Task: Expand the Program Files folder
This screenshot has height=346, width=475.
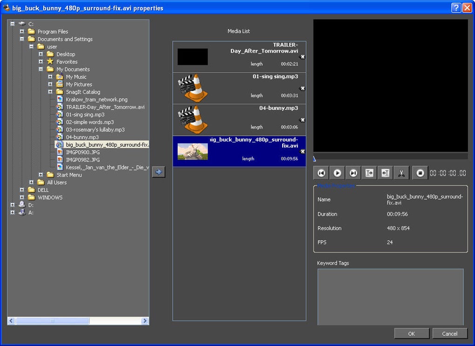Action: pyautogui.click(x=22, y=32)
